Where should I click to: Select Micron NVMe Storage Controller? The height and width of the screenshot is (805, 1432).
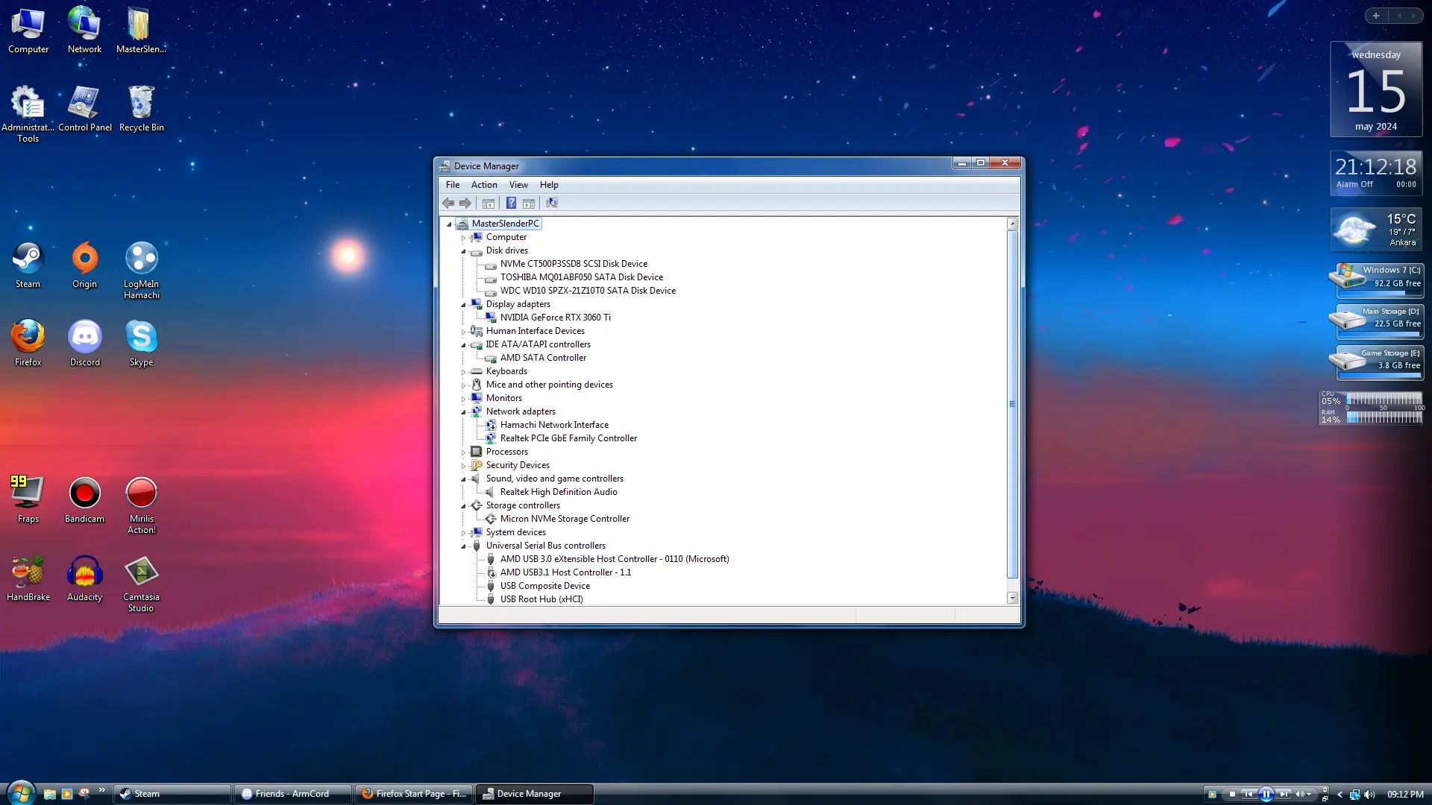pos(565,519)
